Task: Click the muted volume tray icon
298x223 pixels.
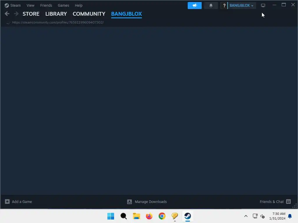Action: click(x=262, y=216)
